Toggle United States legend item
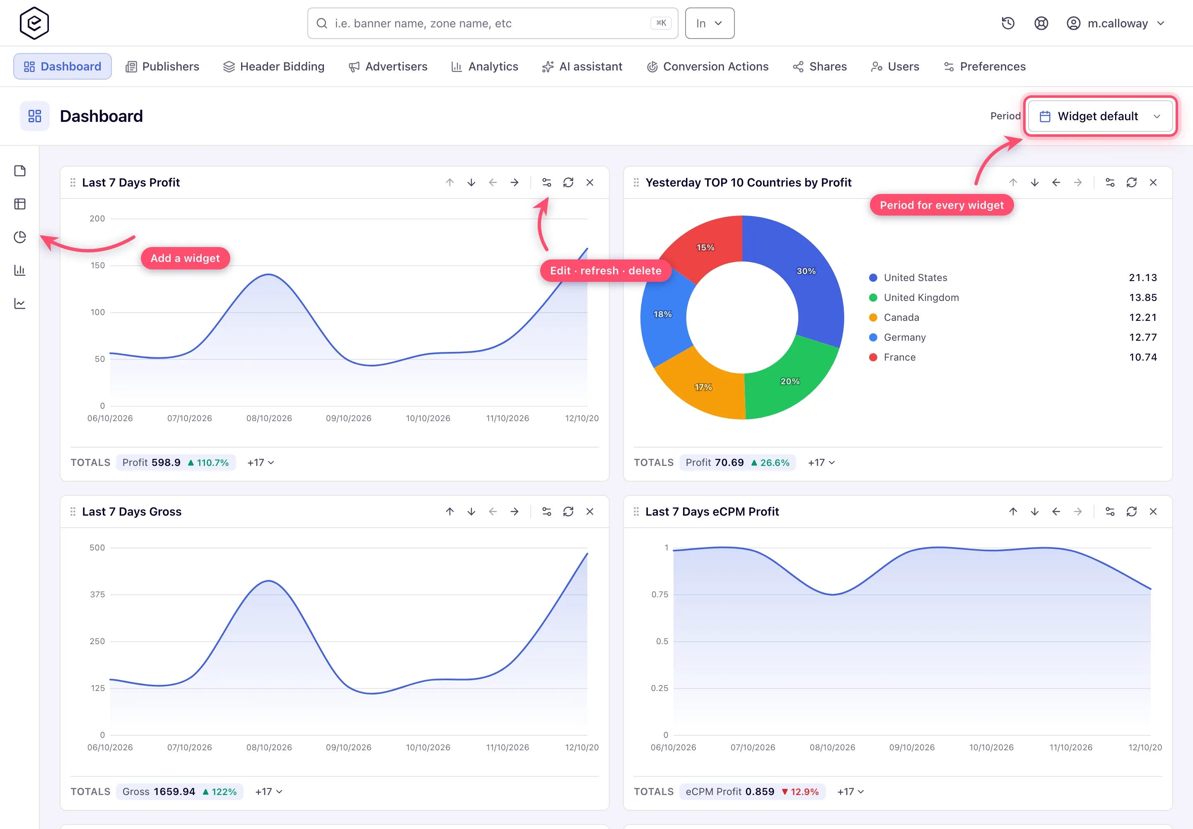The width and height of the screenshot is (1193, 829). tap(1013, 278)
